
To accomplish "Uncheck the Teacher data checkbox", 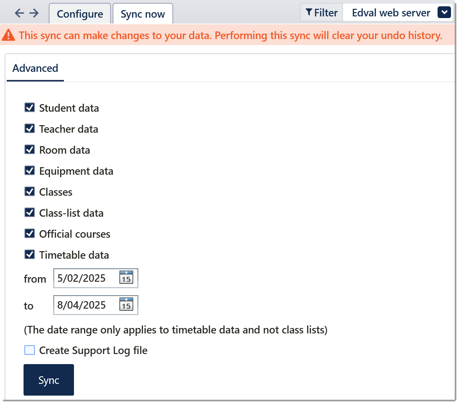I will [29, 129].
